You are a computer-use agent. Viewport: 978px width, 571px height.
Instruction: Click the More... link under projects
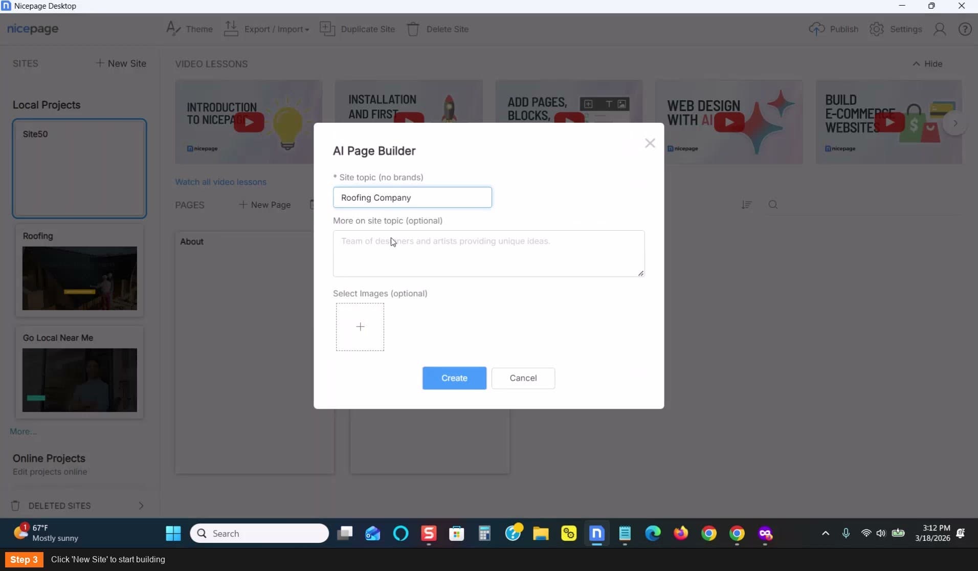[23, 431]
